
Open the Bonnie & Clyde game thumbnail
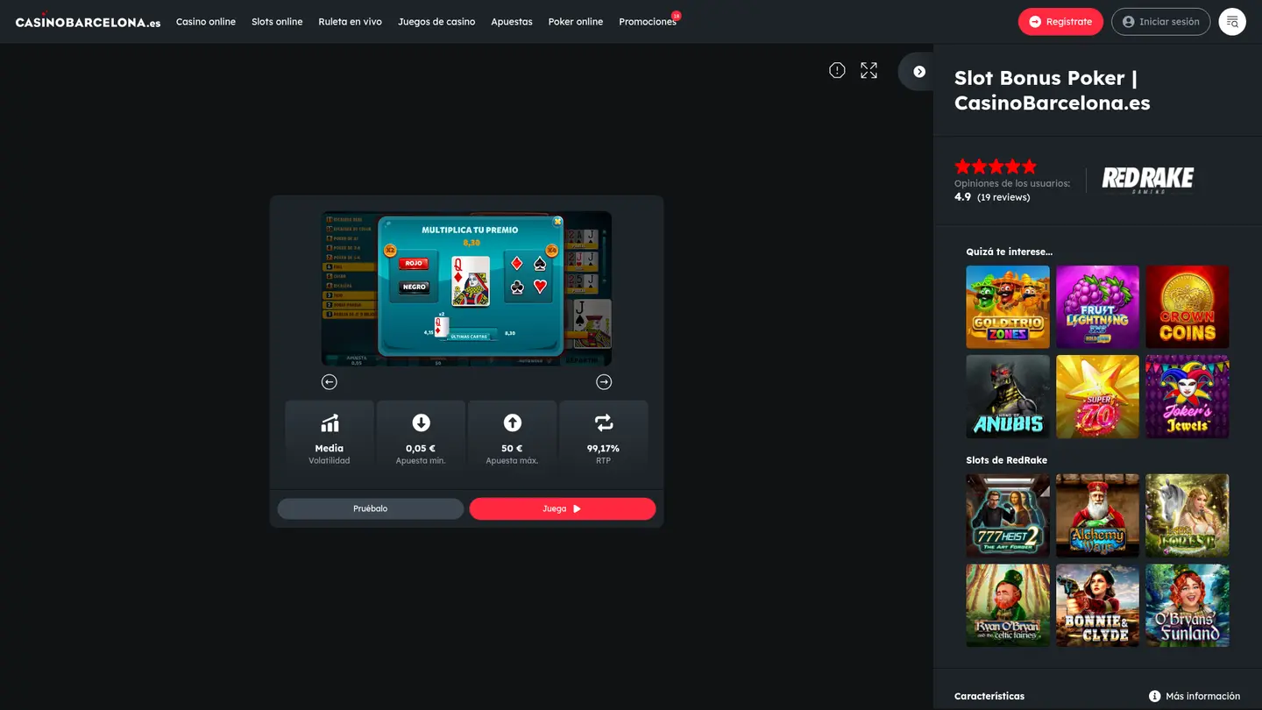click(x=1097, y=605)
